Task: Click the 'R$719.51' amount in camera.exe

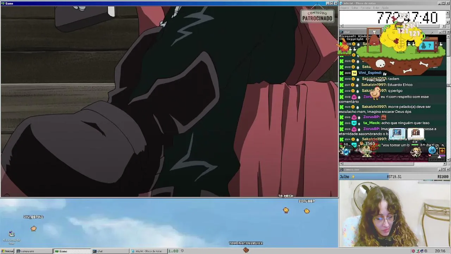Action: tap(394, 177)
